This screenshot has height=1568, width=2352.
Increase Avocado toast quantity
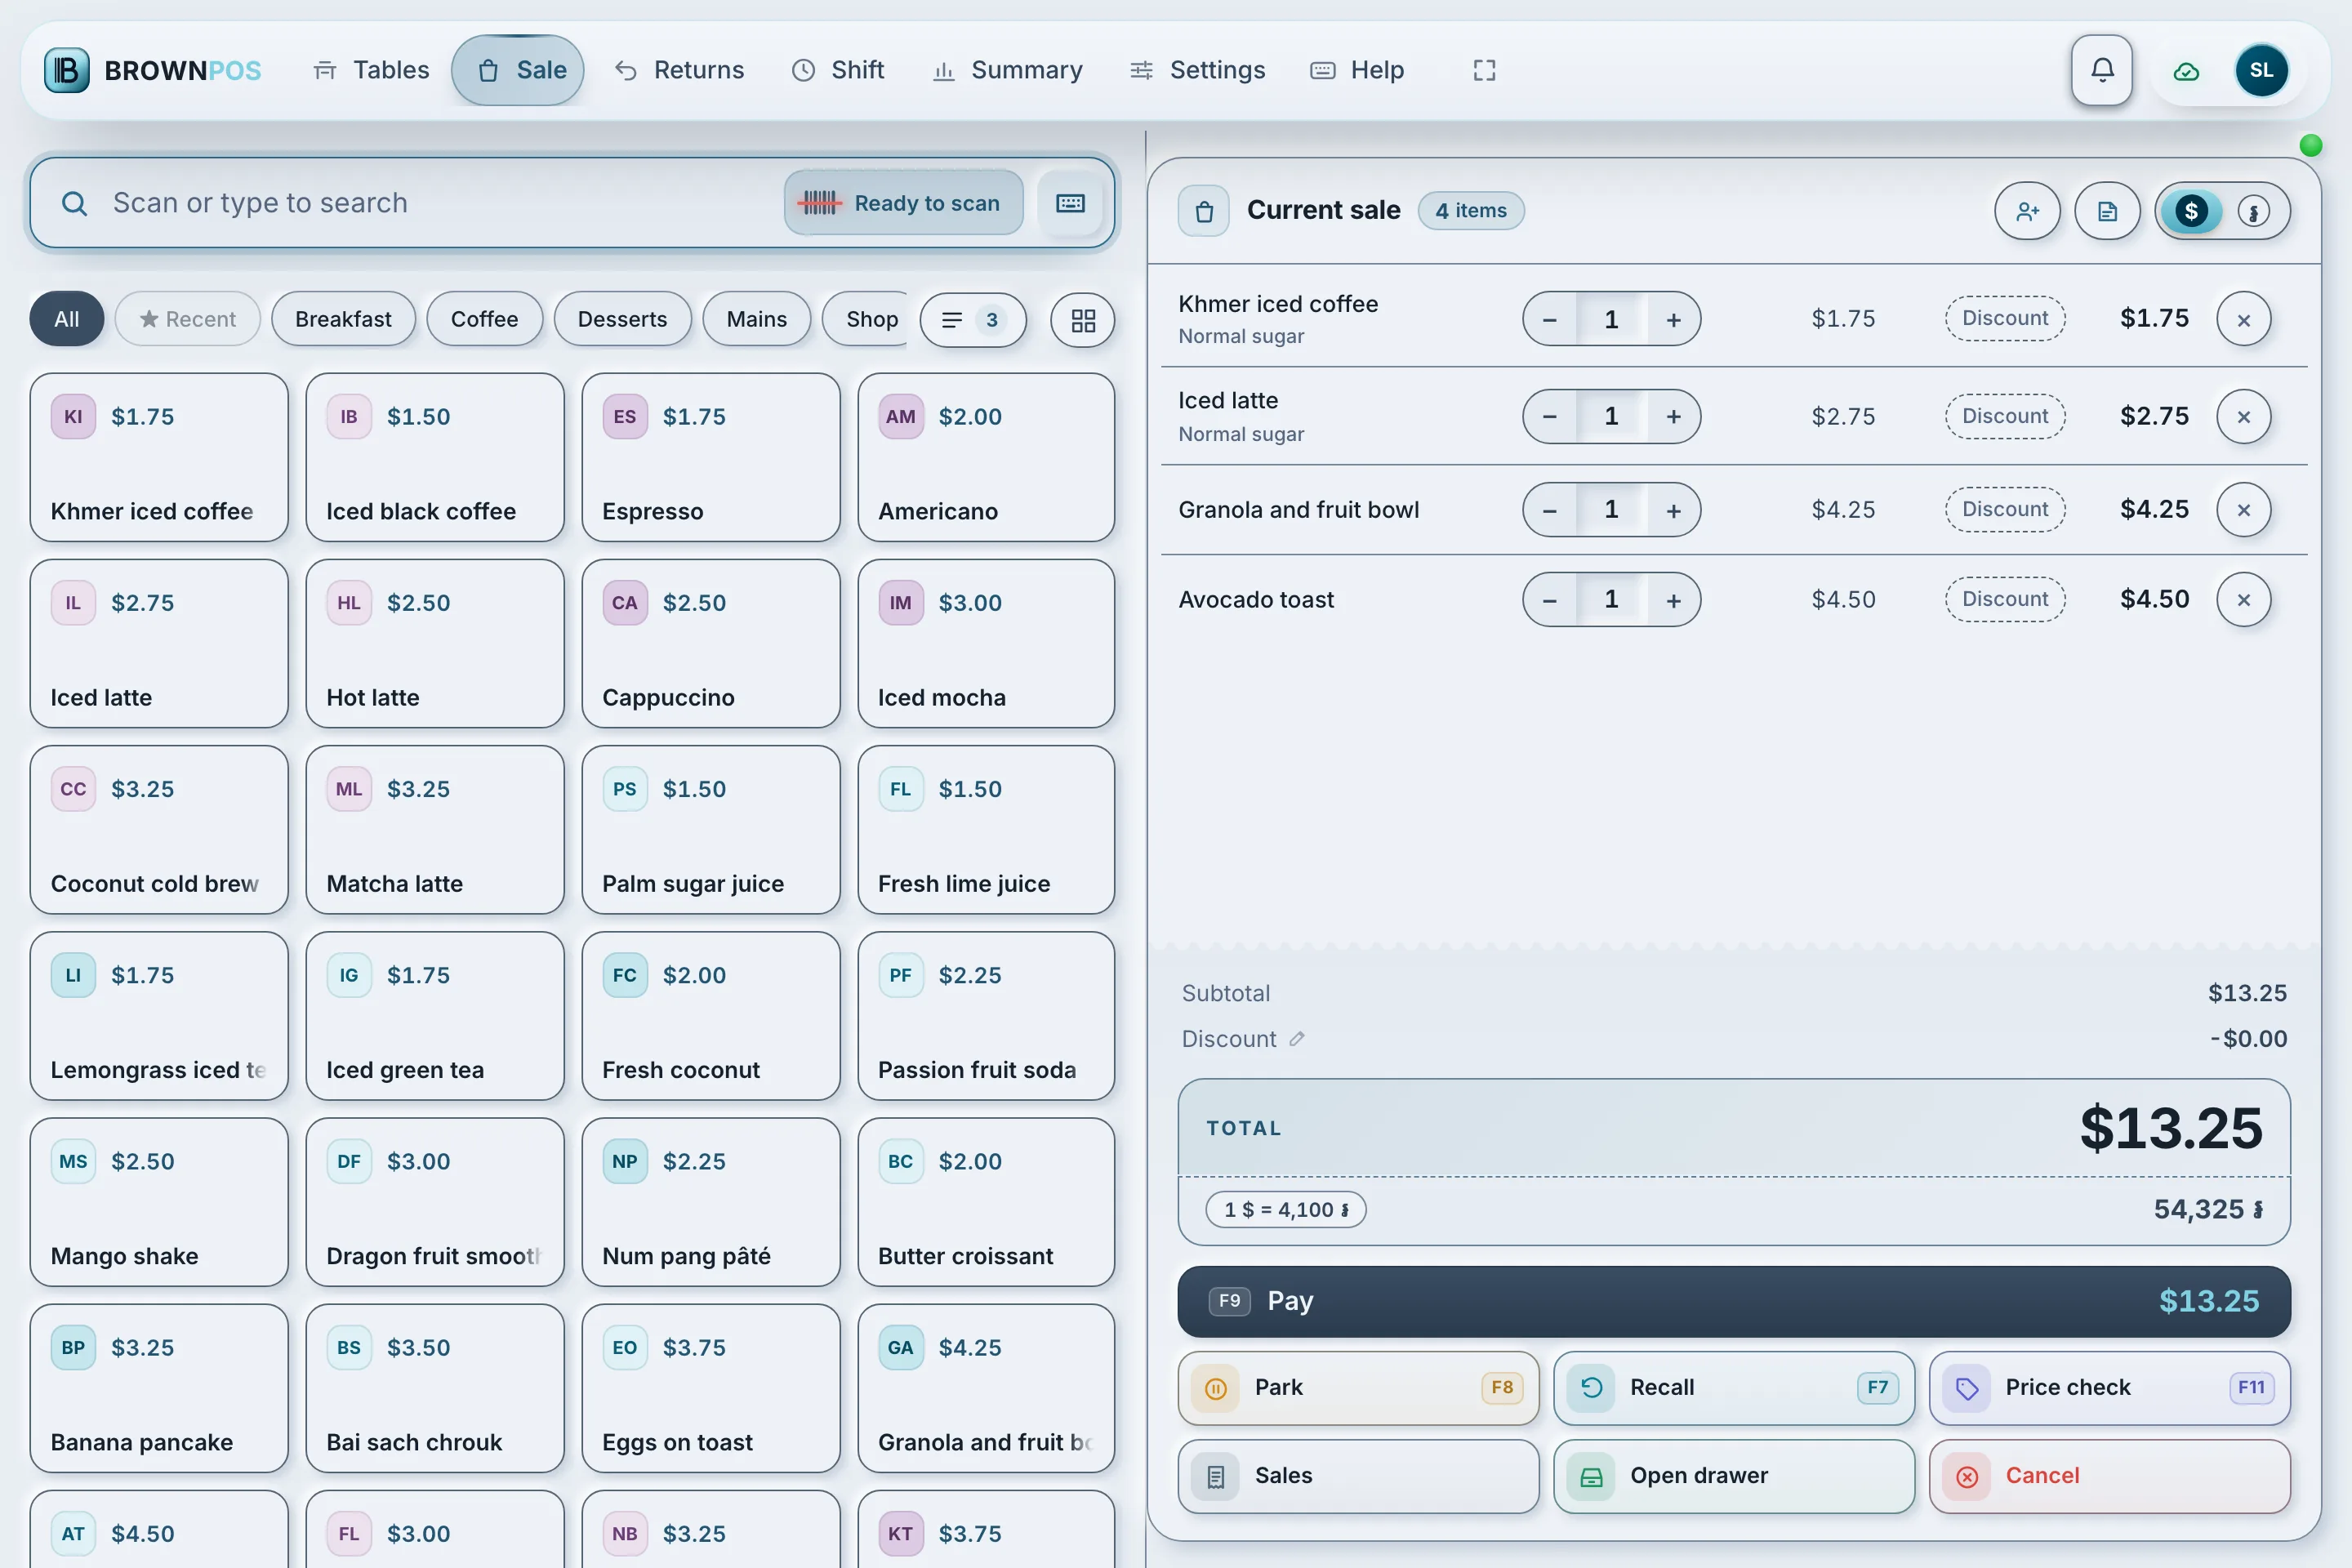1673,600
